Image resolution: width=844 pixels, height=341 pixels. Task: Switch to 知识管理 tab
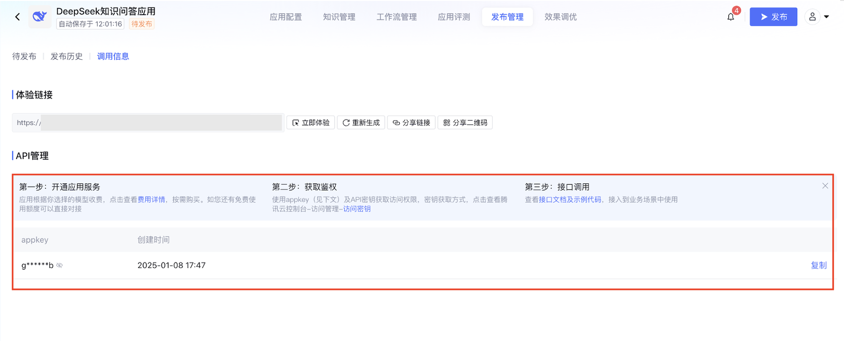(339, 17)
